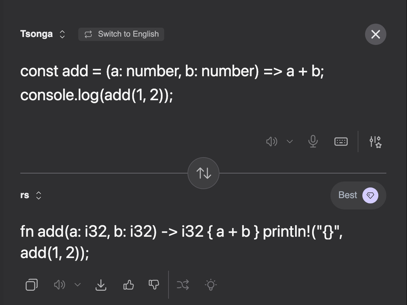This screenshot has height=305, width=407.
Task: Play the translated output audio
Action: click(x=59, y=285)
